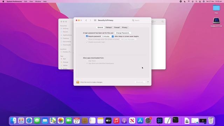Toggle the Require password checkbox

click(x=87, y=36)
